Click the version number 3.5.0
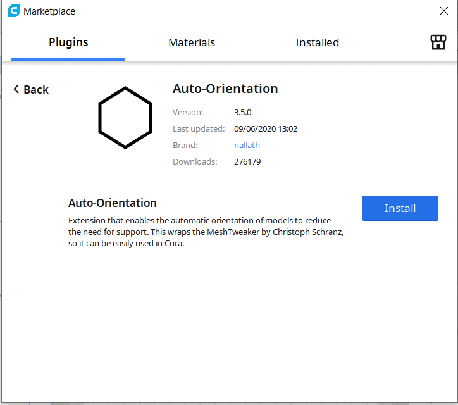The width and height of the screenshot is (458, 405). tap(242, 112)
